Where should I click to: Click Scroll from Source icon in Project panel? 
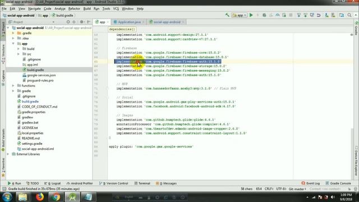point(68,22)
